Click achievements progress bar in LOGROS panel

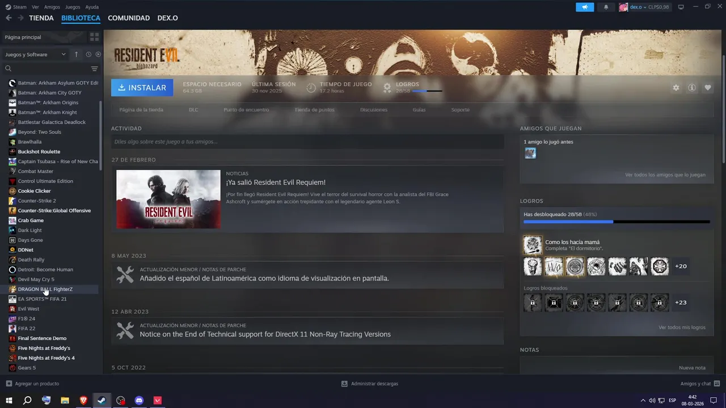tap(617, 222)
